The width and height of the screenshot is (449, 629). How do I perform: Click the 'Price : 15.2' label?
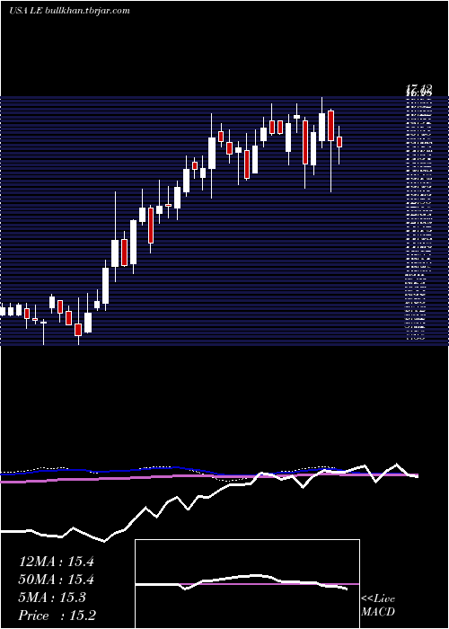[x=57, y=616]
